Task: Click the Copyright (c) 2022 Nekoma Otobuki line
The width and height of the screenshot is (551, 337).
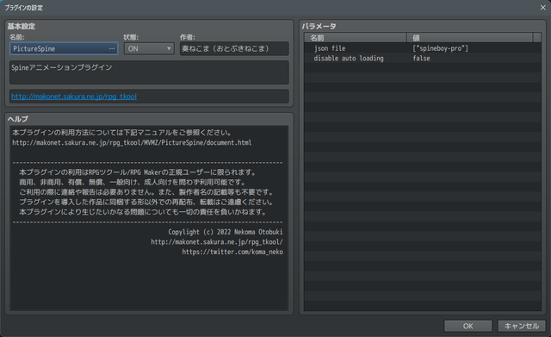Action: 226,232
